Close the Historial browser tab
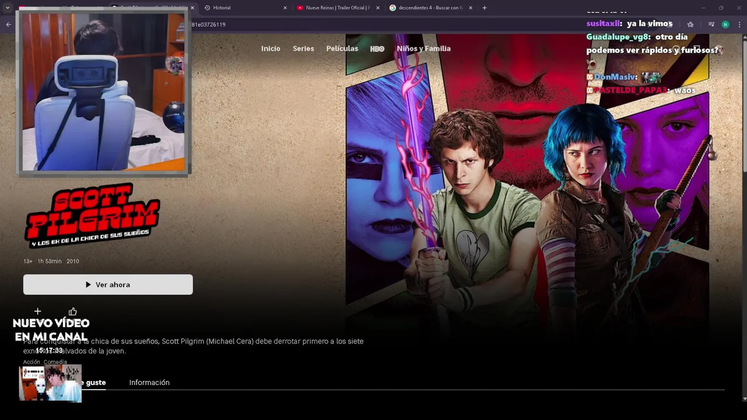 pos(285,8)
